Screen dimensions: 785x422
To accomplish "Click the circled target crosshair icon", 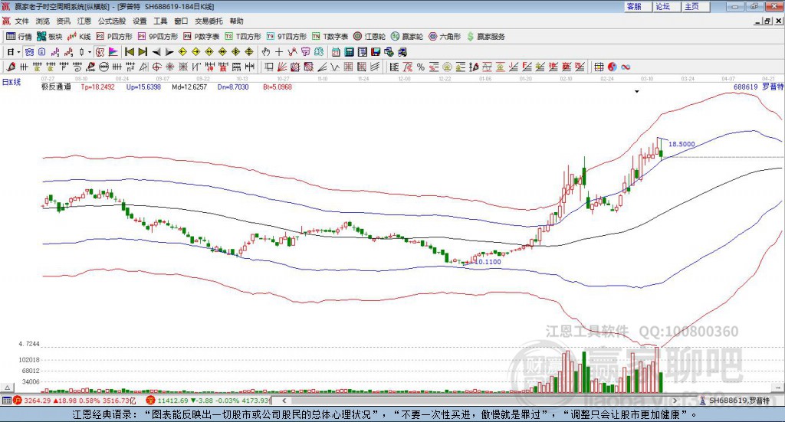I will tap(156, 67).
